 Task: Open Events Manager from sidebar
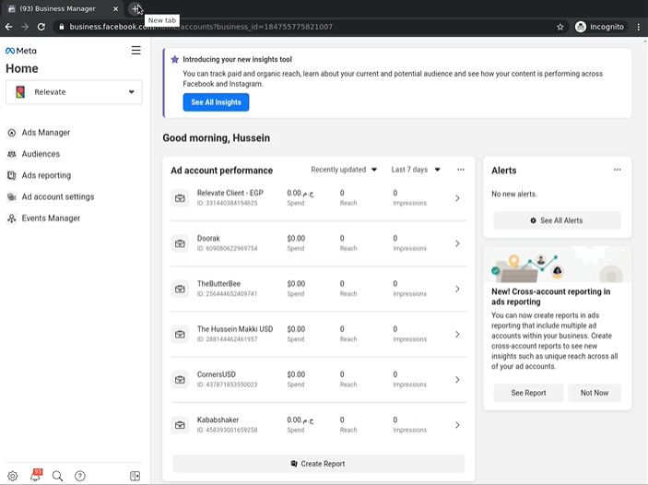point(51,219)
